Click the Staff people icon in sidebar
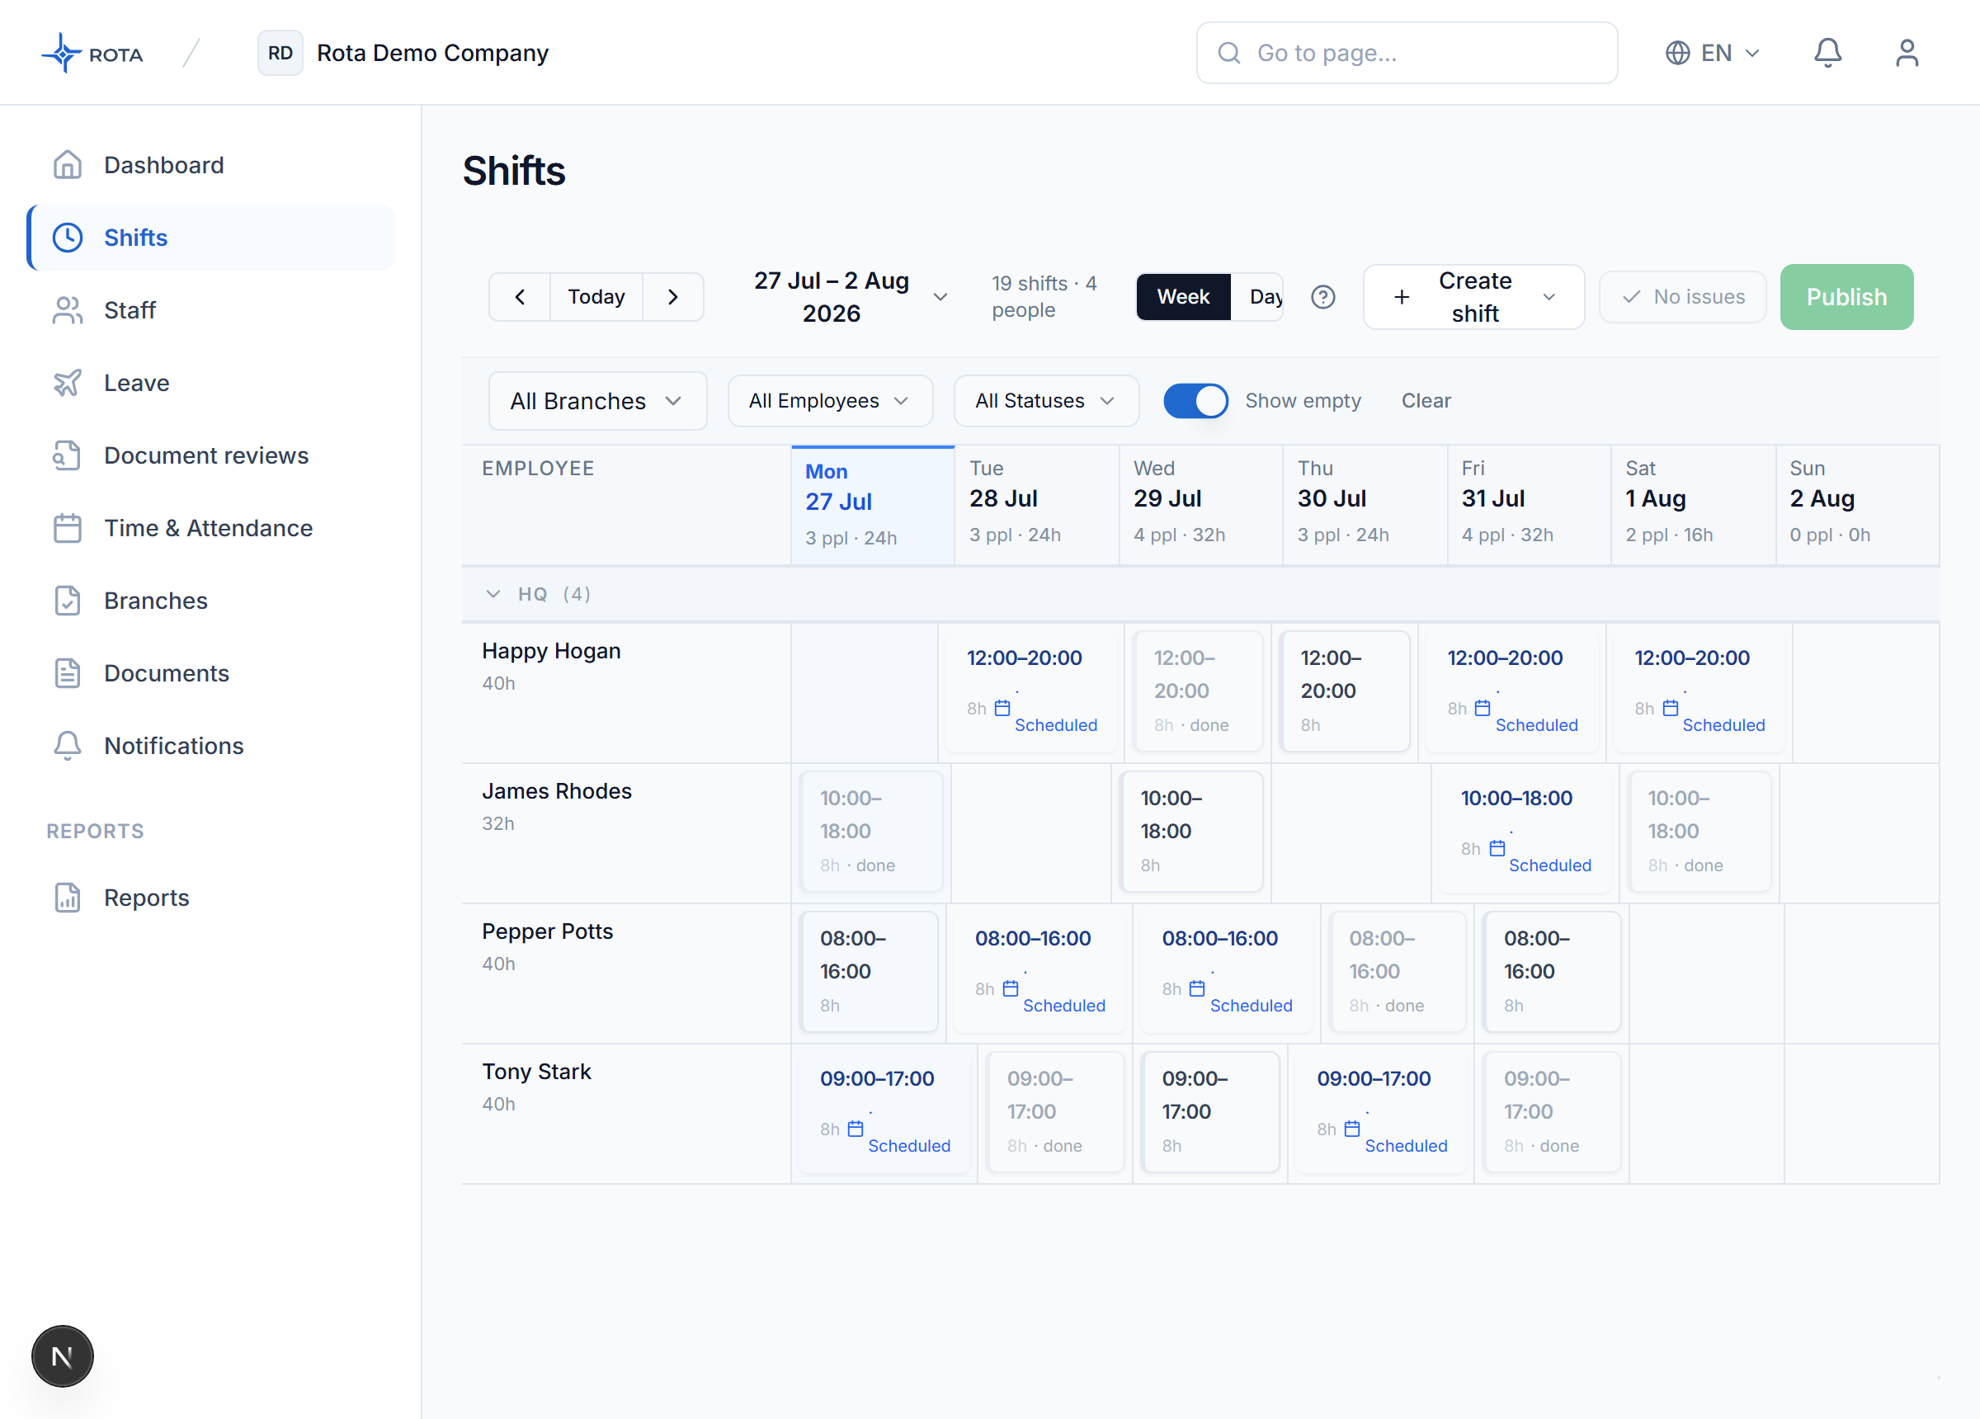The image size is (1980, 1419). (67, 310)
